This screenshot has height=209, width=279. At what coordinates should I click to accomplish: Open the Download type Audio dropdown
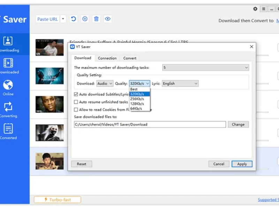[105, 84]
